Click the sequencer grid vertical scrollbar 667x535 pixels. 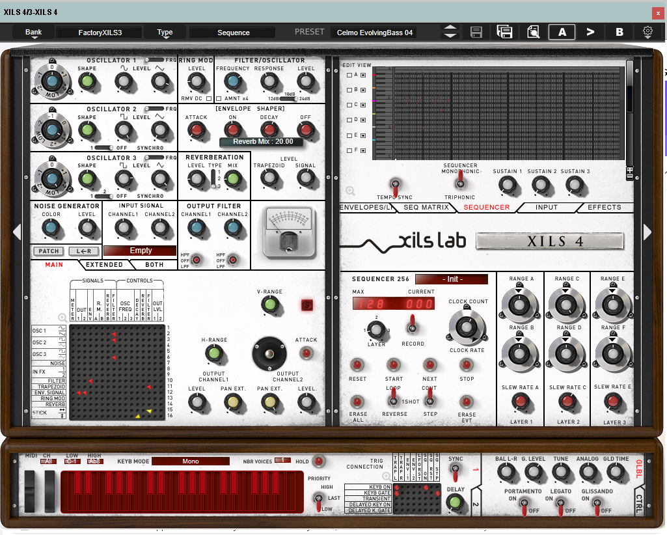629,87
